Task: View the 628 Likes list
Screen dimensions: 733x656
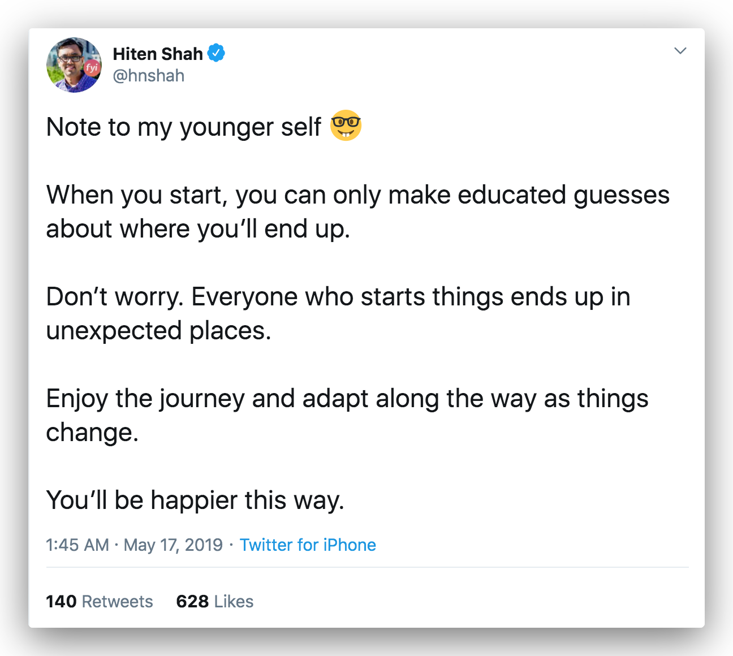Action: (x=215, y=601)
